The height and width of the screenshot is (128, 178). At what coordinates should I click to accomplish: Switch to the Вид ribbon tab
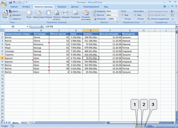pos(106,7)
